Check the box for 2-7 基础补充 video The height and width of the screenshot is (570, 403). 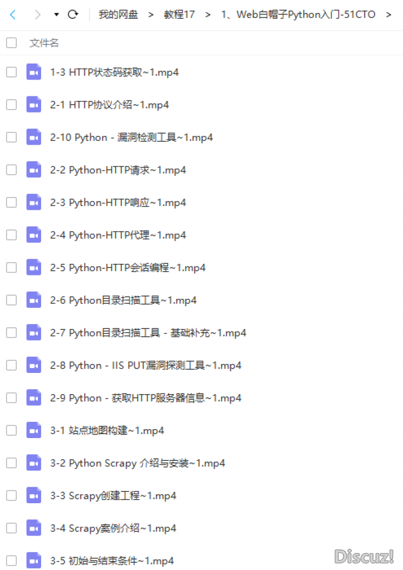point(11,333)
